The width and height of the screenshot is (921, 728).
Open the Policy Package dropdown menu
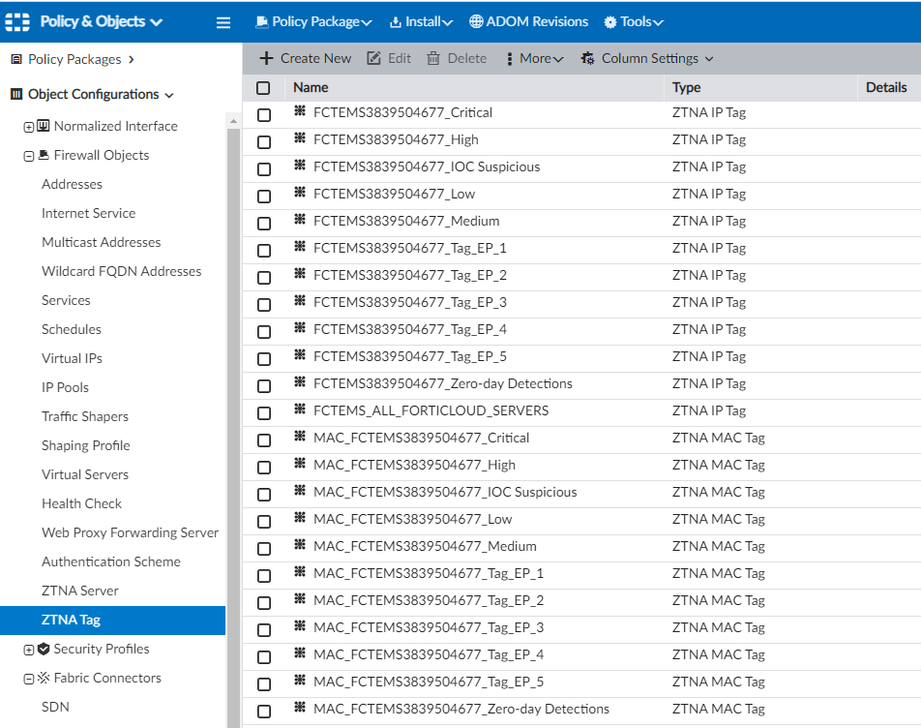point(314,21)
